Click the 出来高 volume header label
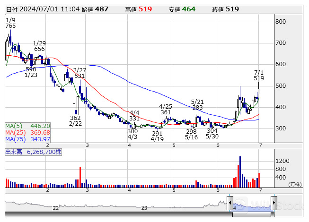This screenshot has width=309, height=222. pyautogui.click(x=13, y=152)
